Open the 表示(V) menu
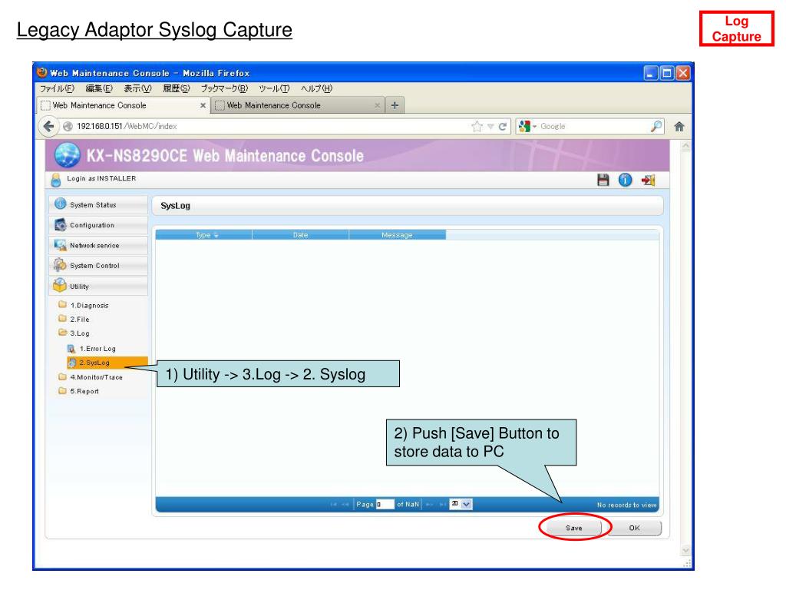The width and height of the screenshot is (786, 590). click(x=137, y=89)
